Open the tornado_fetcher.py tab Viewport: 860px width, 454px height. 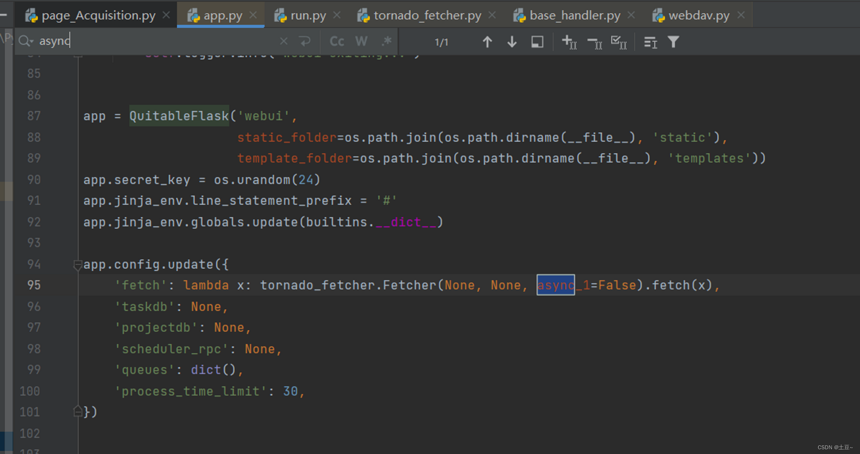427,15
